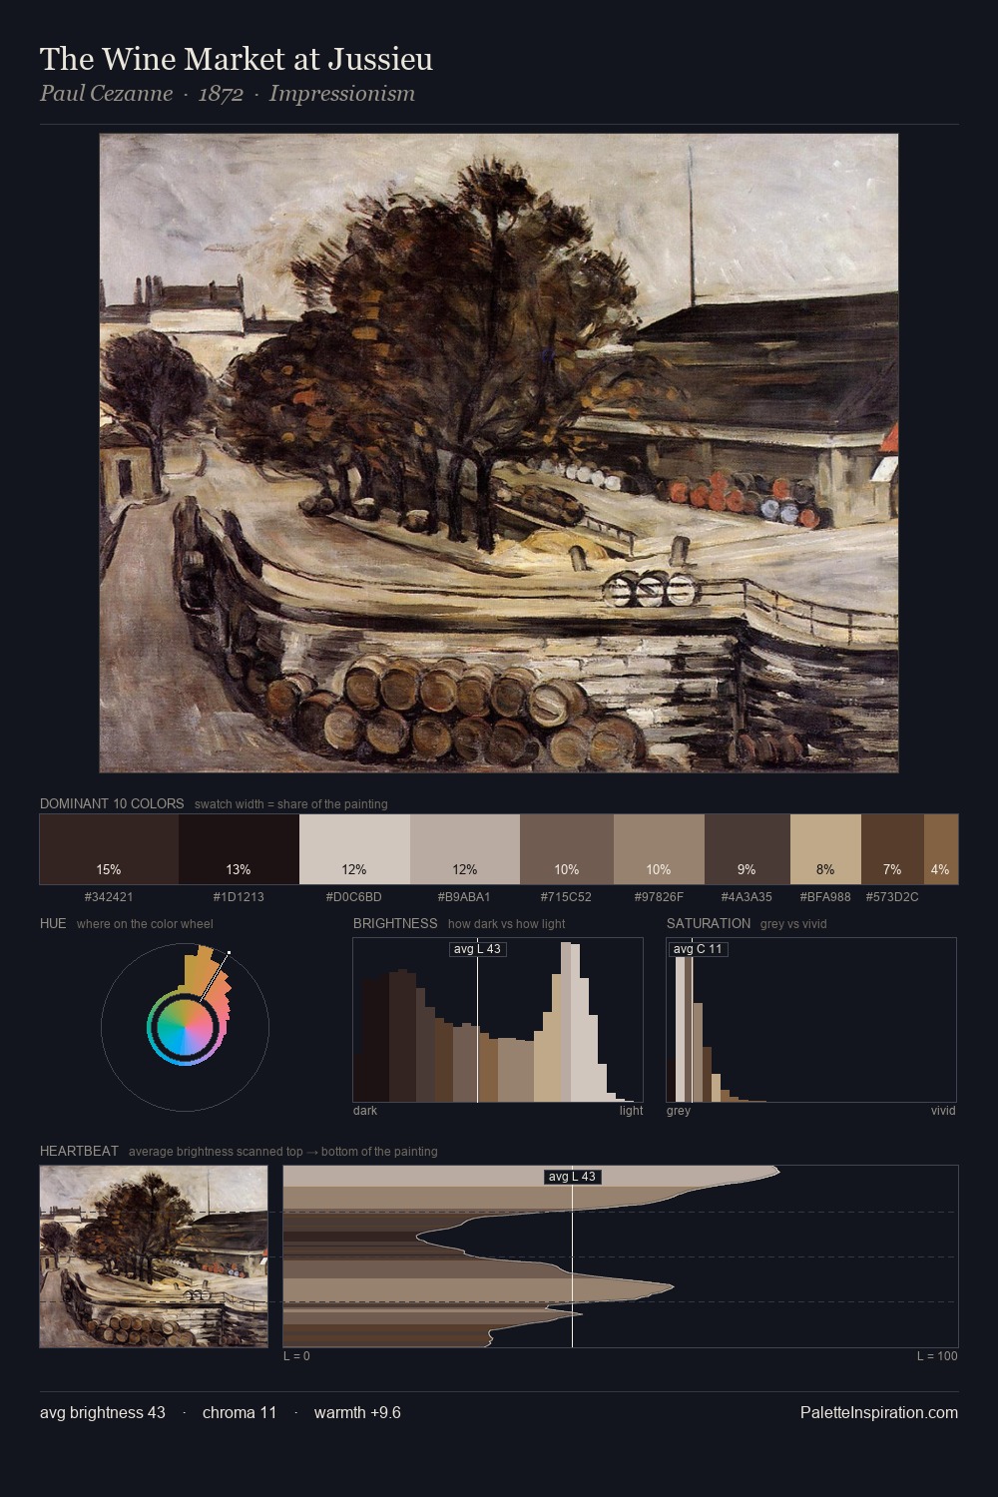This screenshot has height=1497, width=998.
Task: Click the 'HUE' section heading
Action: tap(53, 923)
